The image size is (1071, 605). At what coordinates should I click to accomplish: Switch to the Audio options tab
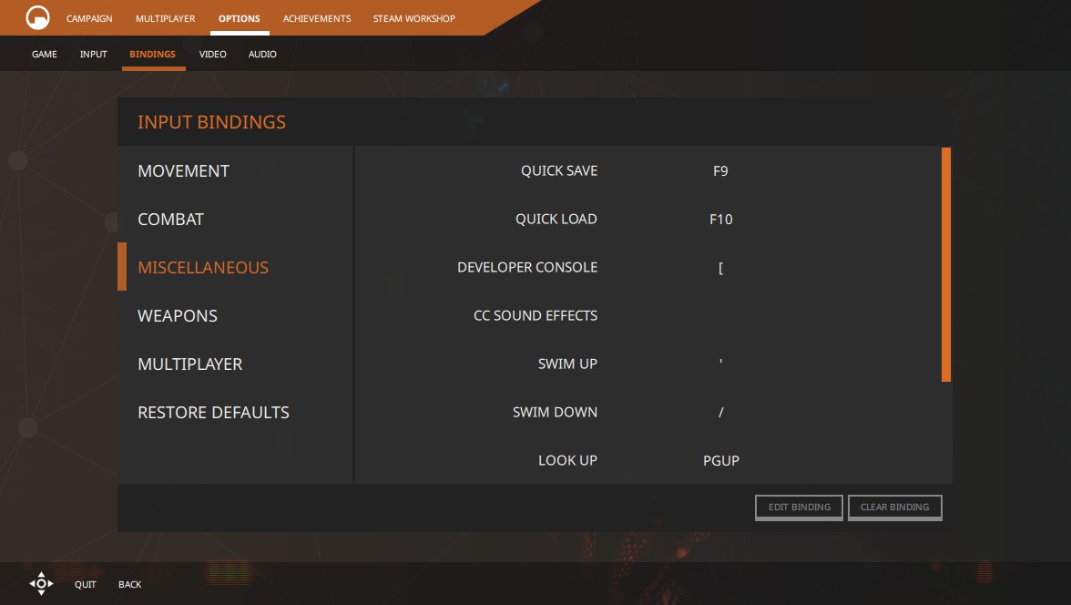tap(262, 54)
